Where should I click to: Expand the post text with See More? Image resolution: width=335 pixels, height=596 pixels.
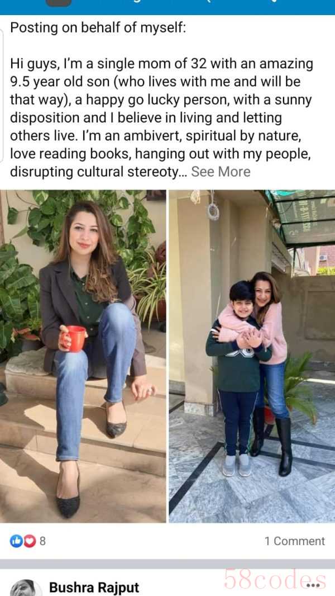tap(221, 172)
